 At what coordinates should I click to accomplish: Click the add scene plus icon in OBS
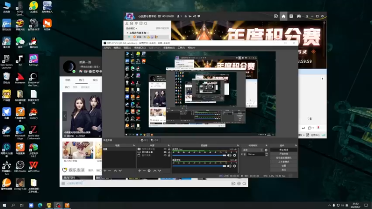[105, 170]
